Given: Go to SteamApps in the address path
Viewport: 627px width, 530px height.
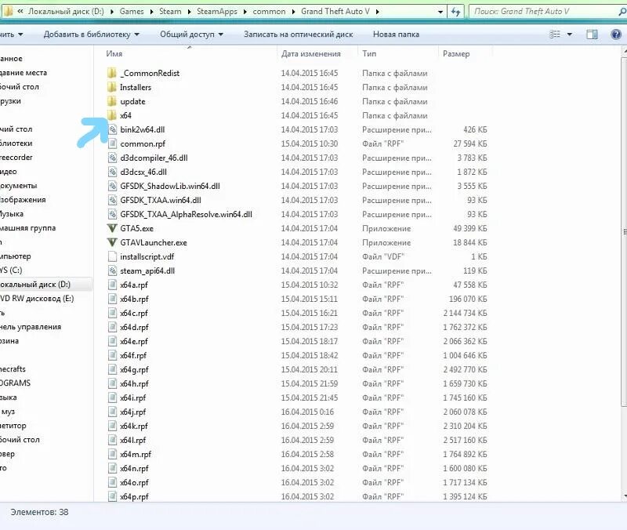Looking at the screenshot, I should point(217,12).
